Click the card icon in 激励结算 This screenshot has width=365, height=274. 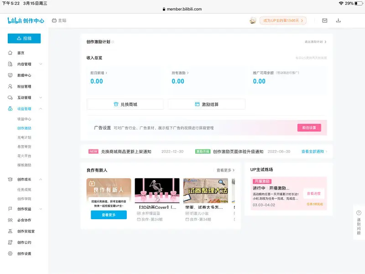coord(197,104)
